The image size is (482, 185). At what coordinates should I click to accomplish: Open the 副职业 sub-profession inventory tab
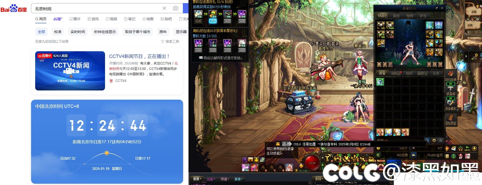click(x=422, y=73)
